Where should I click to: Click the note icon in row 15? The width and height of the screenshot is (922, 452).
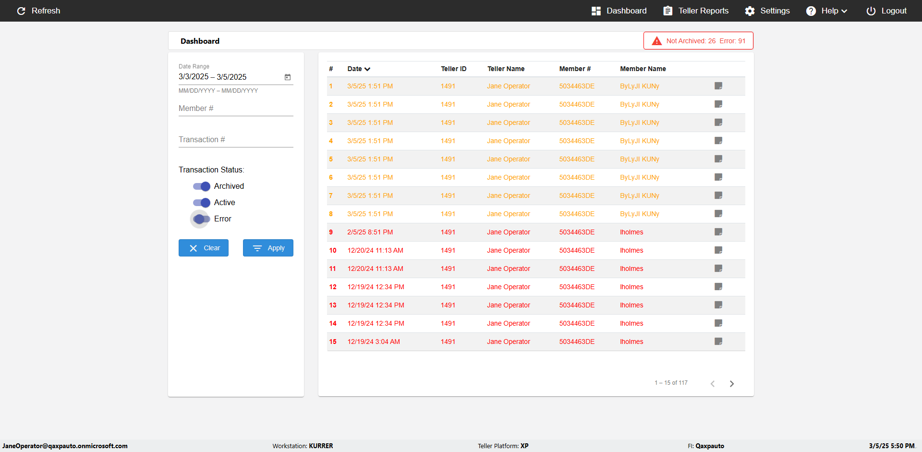(x=718, y=342)
